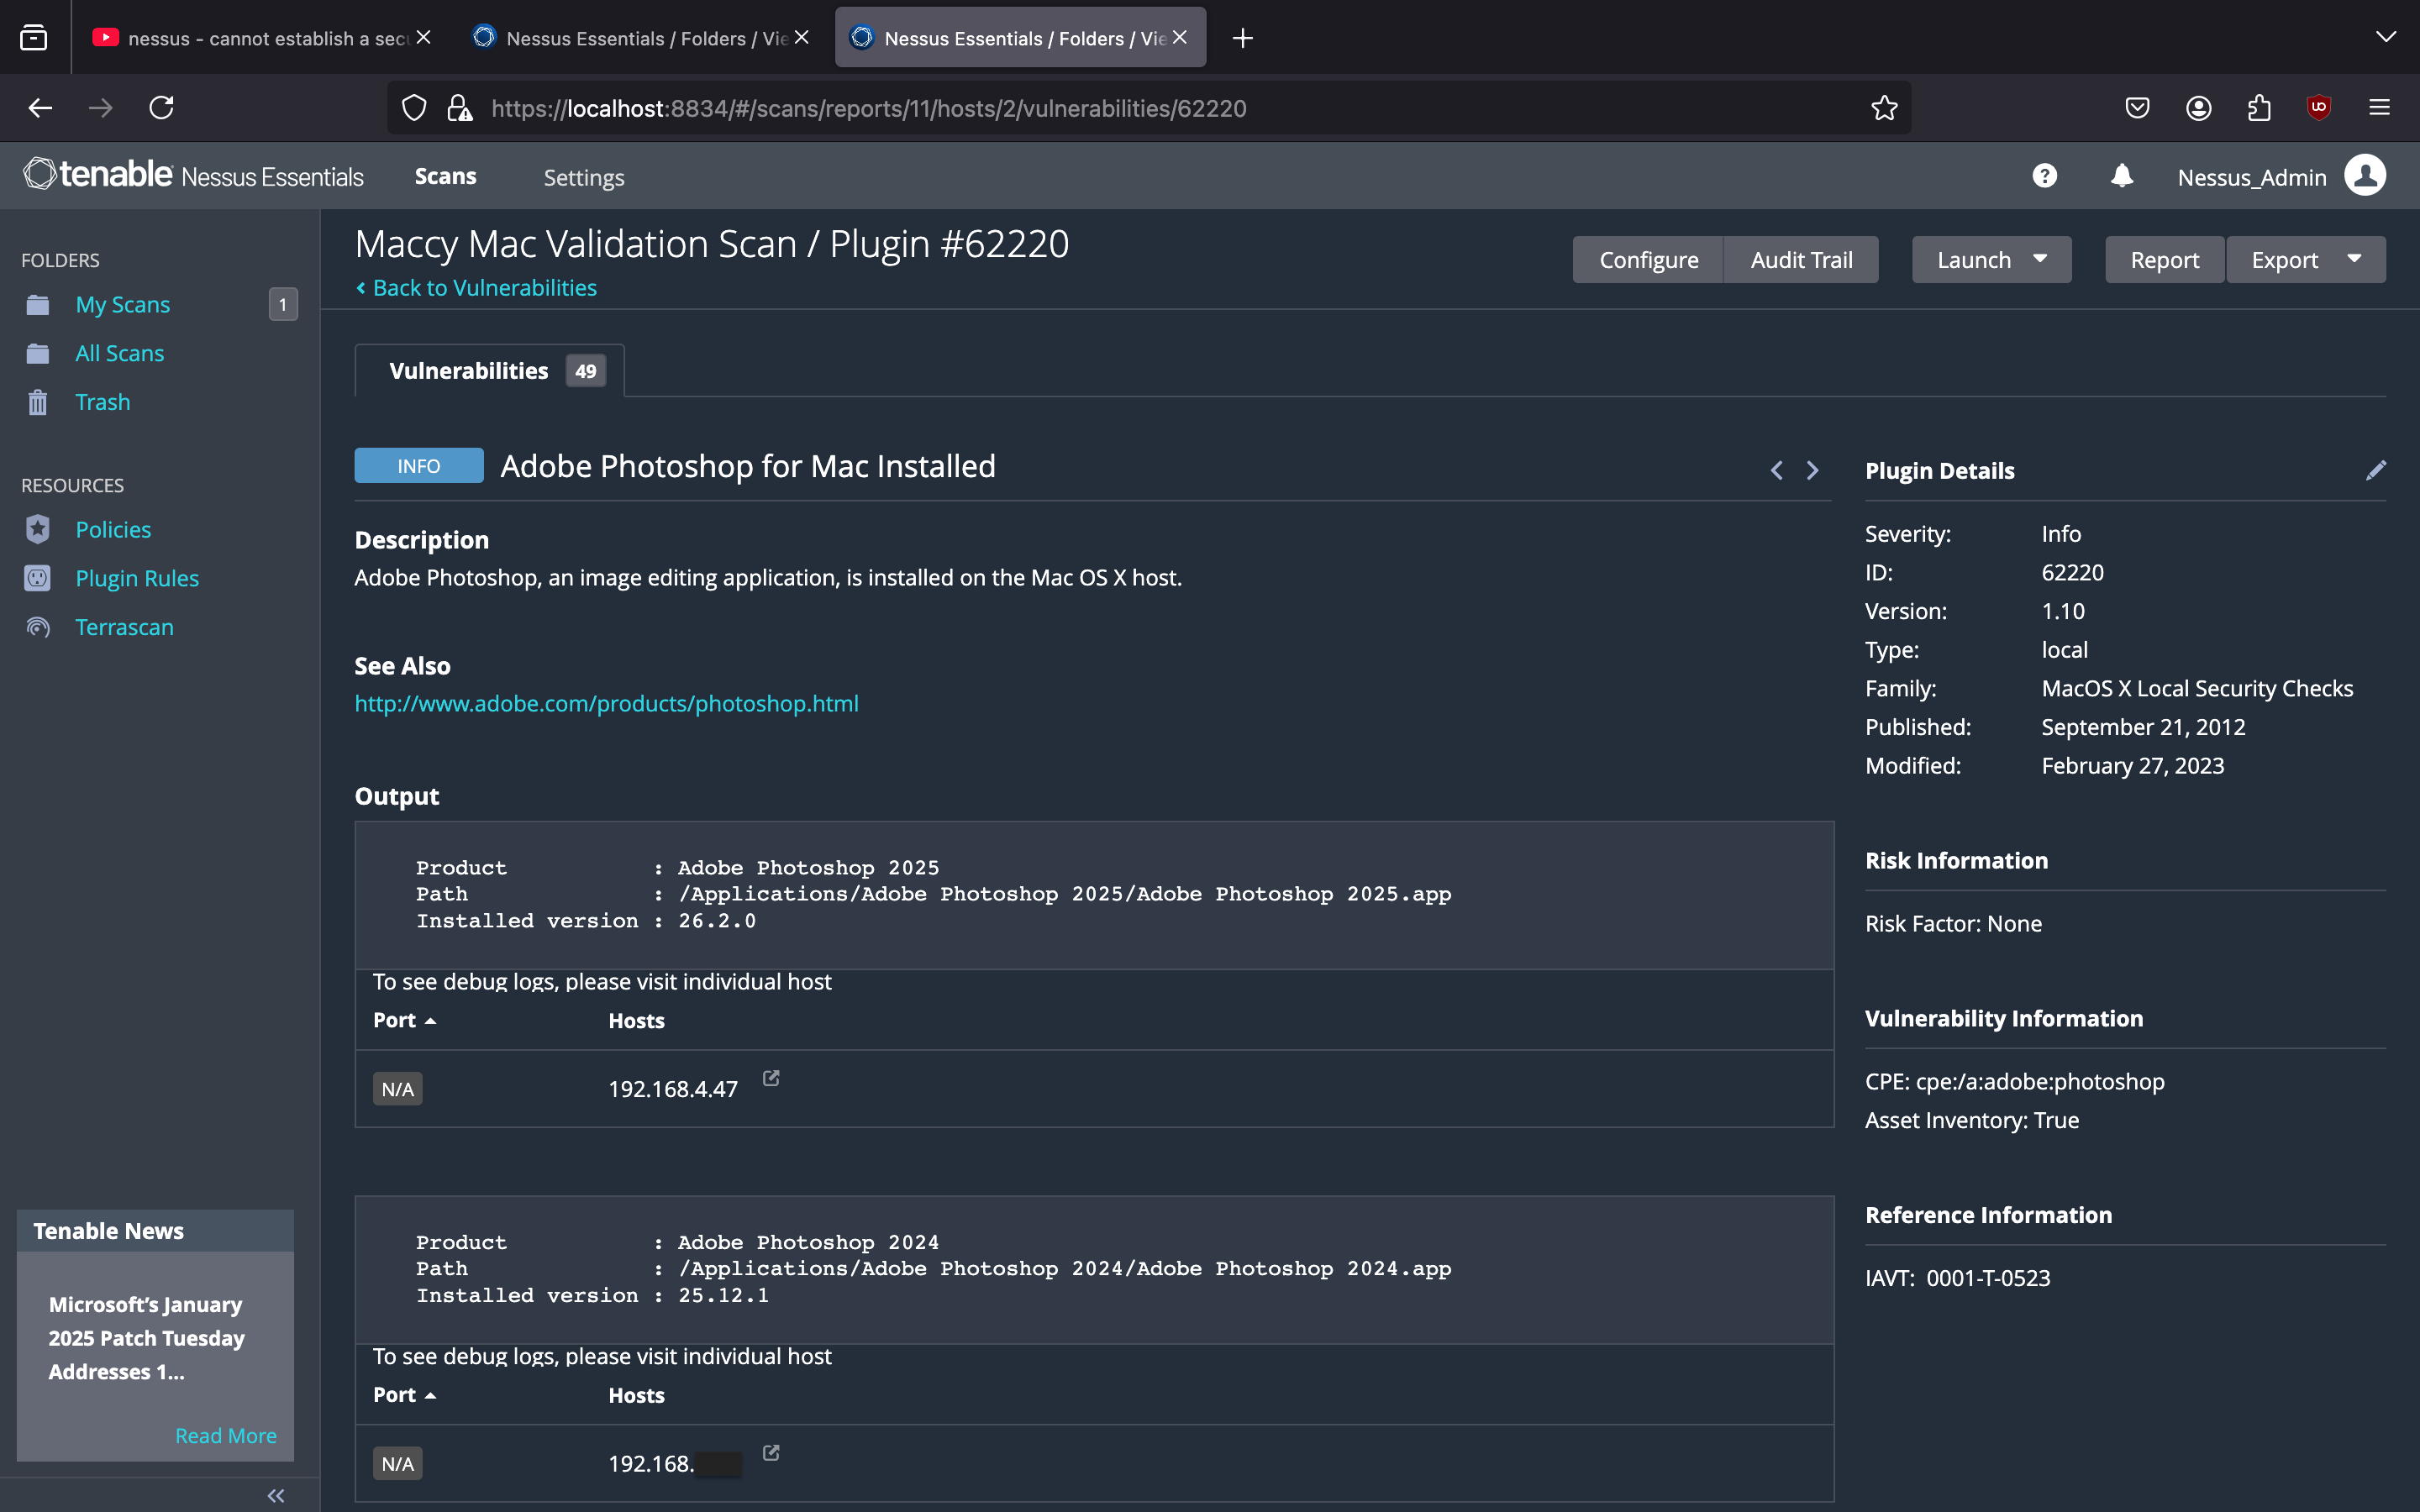
Task: Open the help question mark icon
Action: (2044, 177)
